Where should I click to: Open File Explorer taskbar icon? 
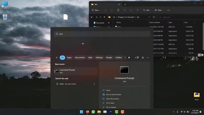[99, 112]
